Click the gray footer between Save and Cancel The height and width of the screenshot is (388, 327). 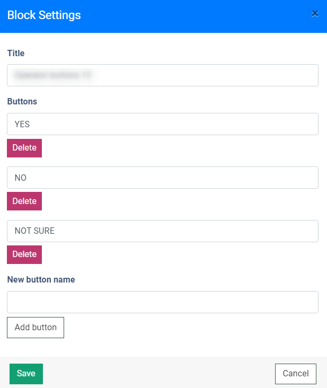(x=159, y=374)
